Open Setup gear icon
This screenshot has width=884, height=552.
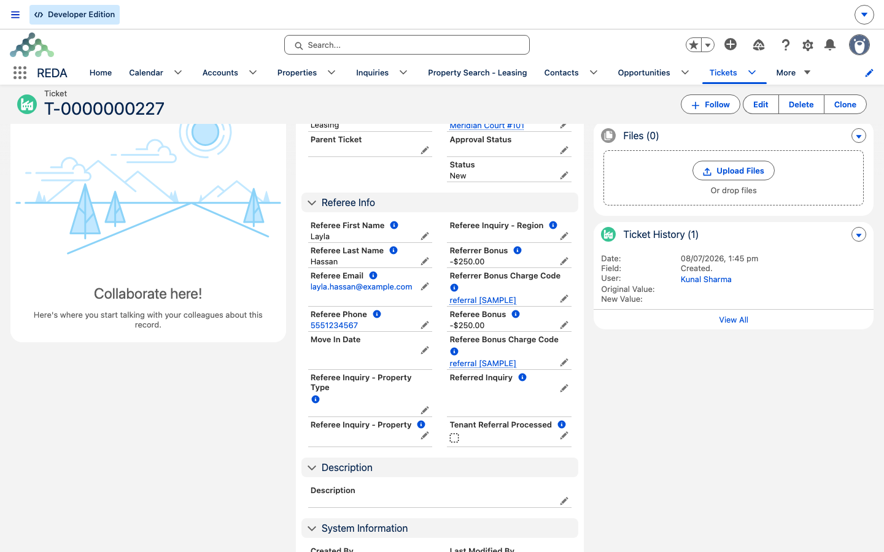(808, 45)
